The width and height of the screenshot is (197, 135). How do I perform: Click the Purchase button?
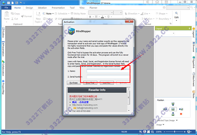[x=74, y=83]
